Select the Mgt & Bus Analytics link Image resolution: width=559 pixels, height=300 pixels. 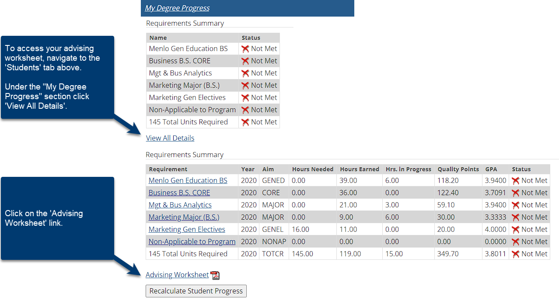coord(180,205)
